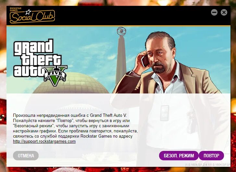Image resolution: width=236 pixels, height=172 pixels.
Task: Click the star in Social Club logo
Action: click(x=28, y=12)
